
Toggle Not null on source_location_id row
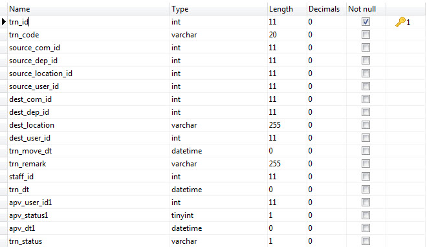pyautogui.click(x=366, y=74)
